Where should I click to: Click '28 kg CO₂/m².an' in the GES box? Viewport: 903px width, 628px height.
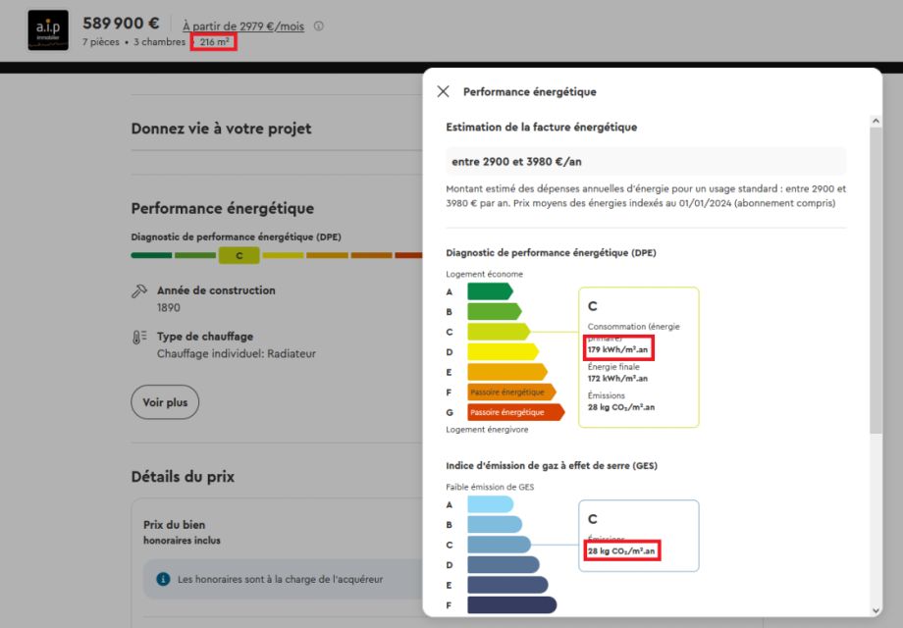pyautogui.click(x=620, y=550)
